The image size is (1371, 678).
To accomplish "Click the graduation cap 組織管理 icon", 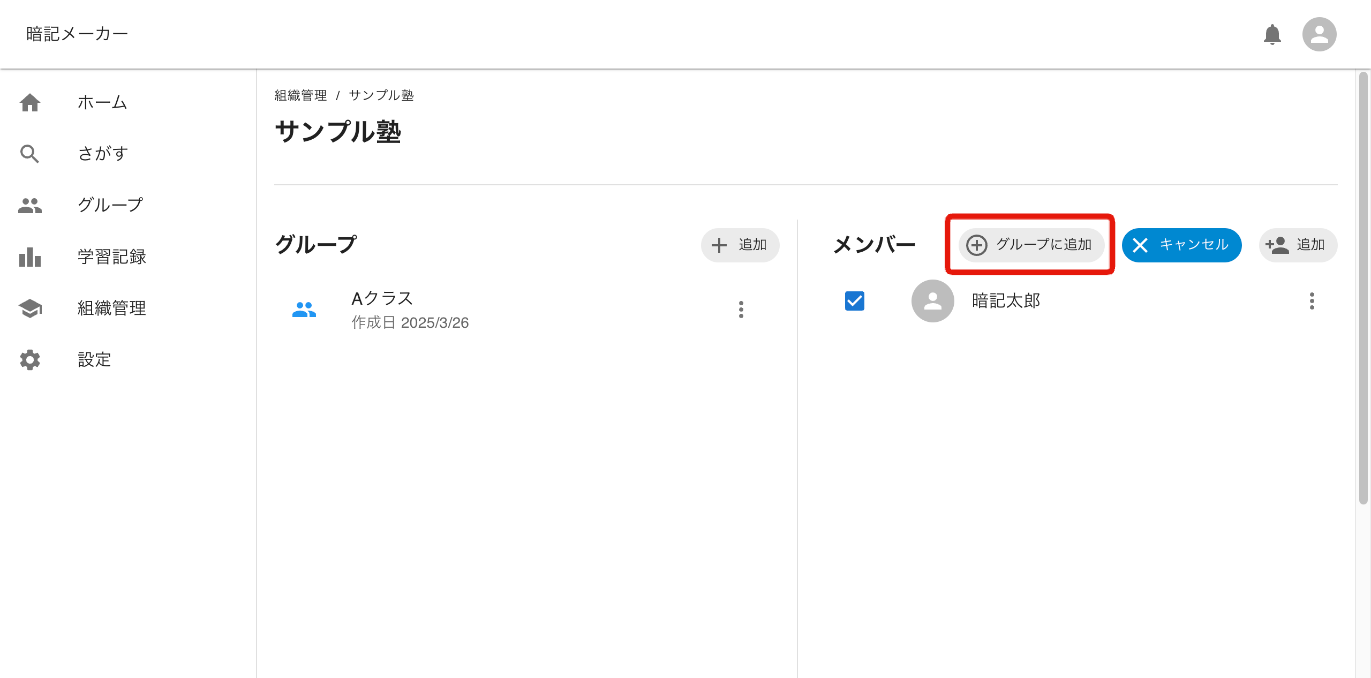I will (30, 308).
